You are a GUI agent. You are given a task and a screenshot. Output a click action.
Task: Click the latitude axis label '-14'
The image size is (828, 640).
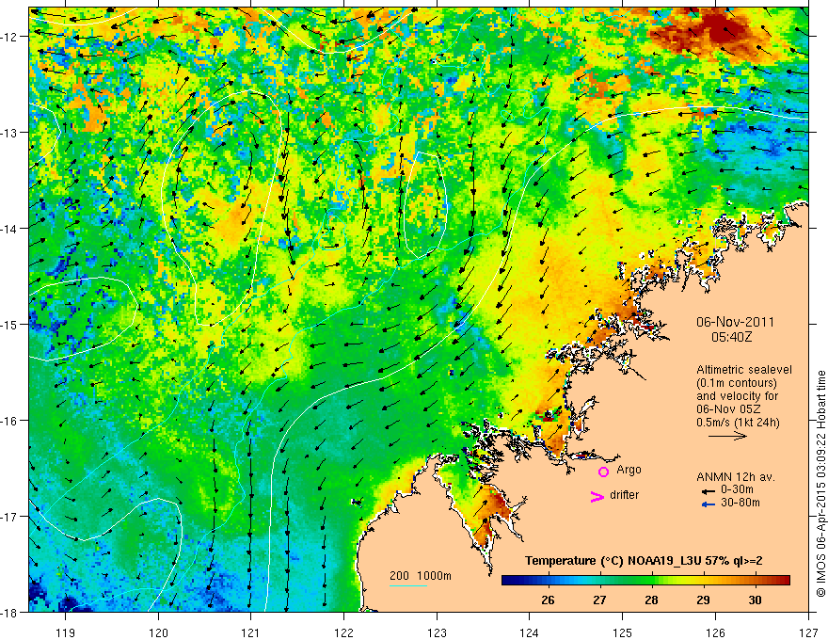pos(9,229)
